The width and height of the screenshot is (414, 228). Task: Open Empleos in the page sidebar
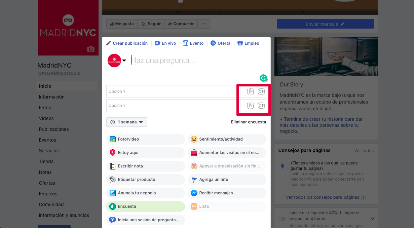point(48,194)
